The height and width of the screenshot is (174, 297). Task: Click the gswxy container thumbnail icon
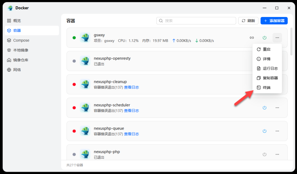click(x=85, y=38)
